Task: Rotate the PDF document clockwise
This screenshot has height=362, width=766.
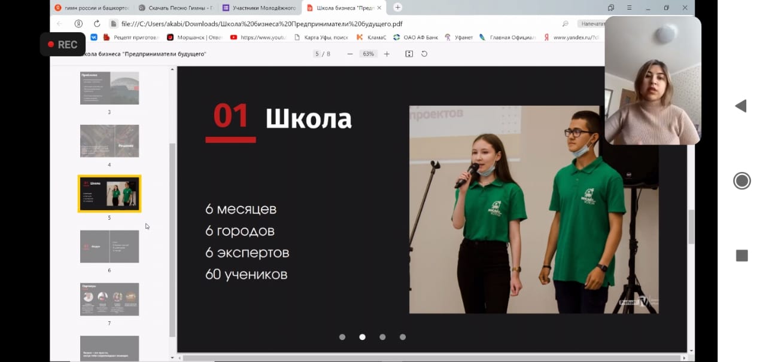Action: tap(424, 54)
